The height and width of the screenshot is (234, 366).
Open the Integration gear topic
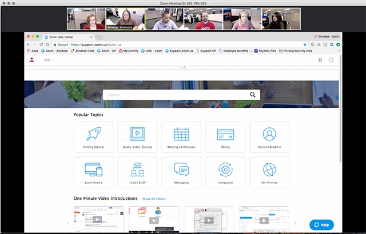pyautogui.click(x=225, y=172)
